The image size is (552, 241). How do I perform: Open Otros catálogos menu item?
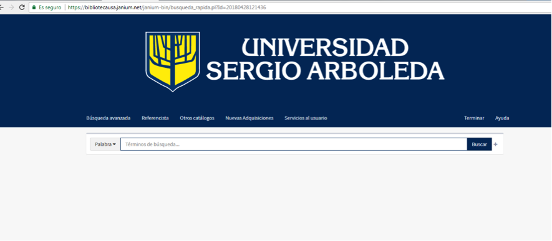click(x=197, y=118)
